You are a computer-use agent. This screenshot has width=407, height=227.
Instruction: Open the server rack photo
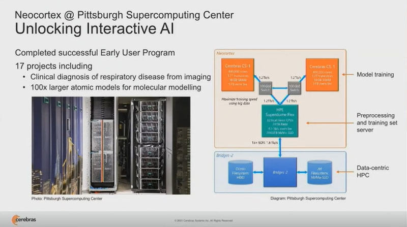point(111,145)
